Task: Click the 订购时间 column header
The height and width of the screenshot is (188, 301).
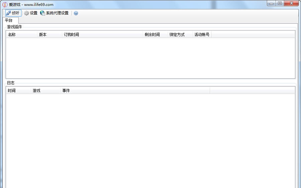Action: [x=102, y=34]
